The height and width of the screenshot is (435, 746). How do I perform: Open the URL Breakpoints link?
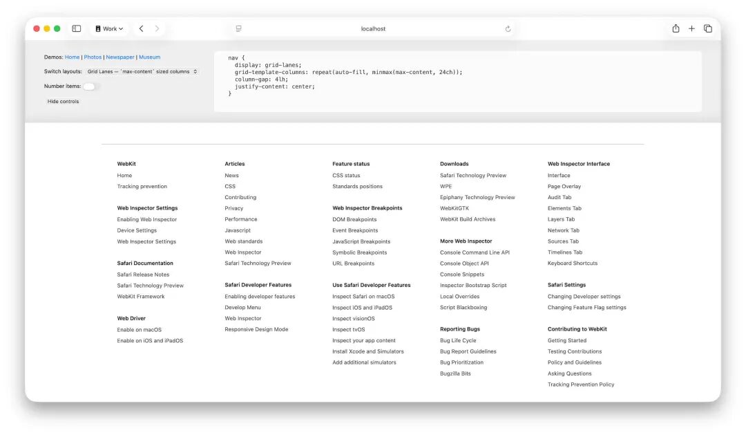(x=354, y=263)
